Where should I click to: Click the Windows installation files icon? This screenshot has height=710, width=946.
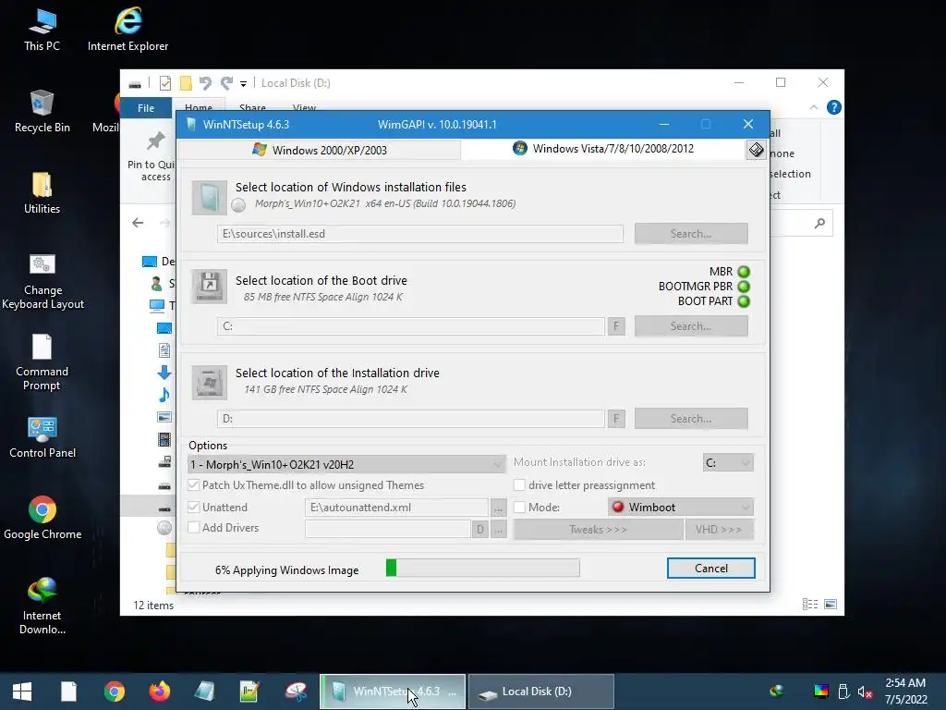coord(210,198)
